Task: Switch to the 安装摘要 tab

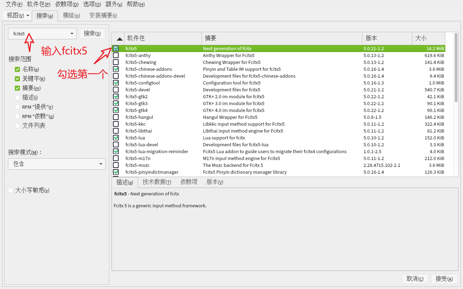Action: click(103, 16)
